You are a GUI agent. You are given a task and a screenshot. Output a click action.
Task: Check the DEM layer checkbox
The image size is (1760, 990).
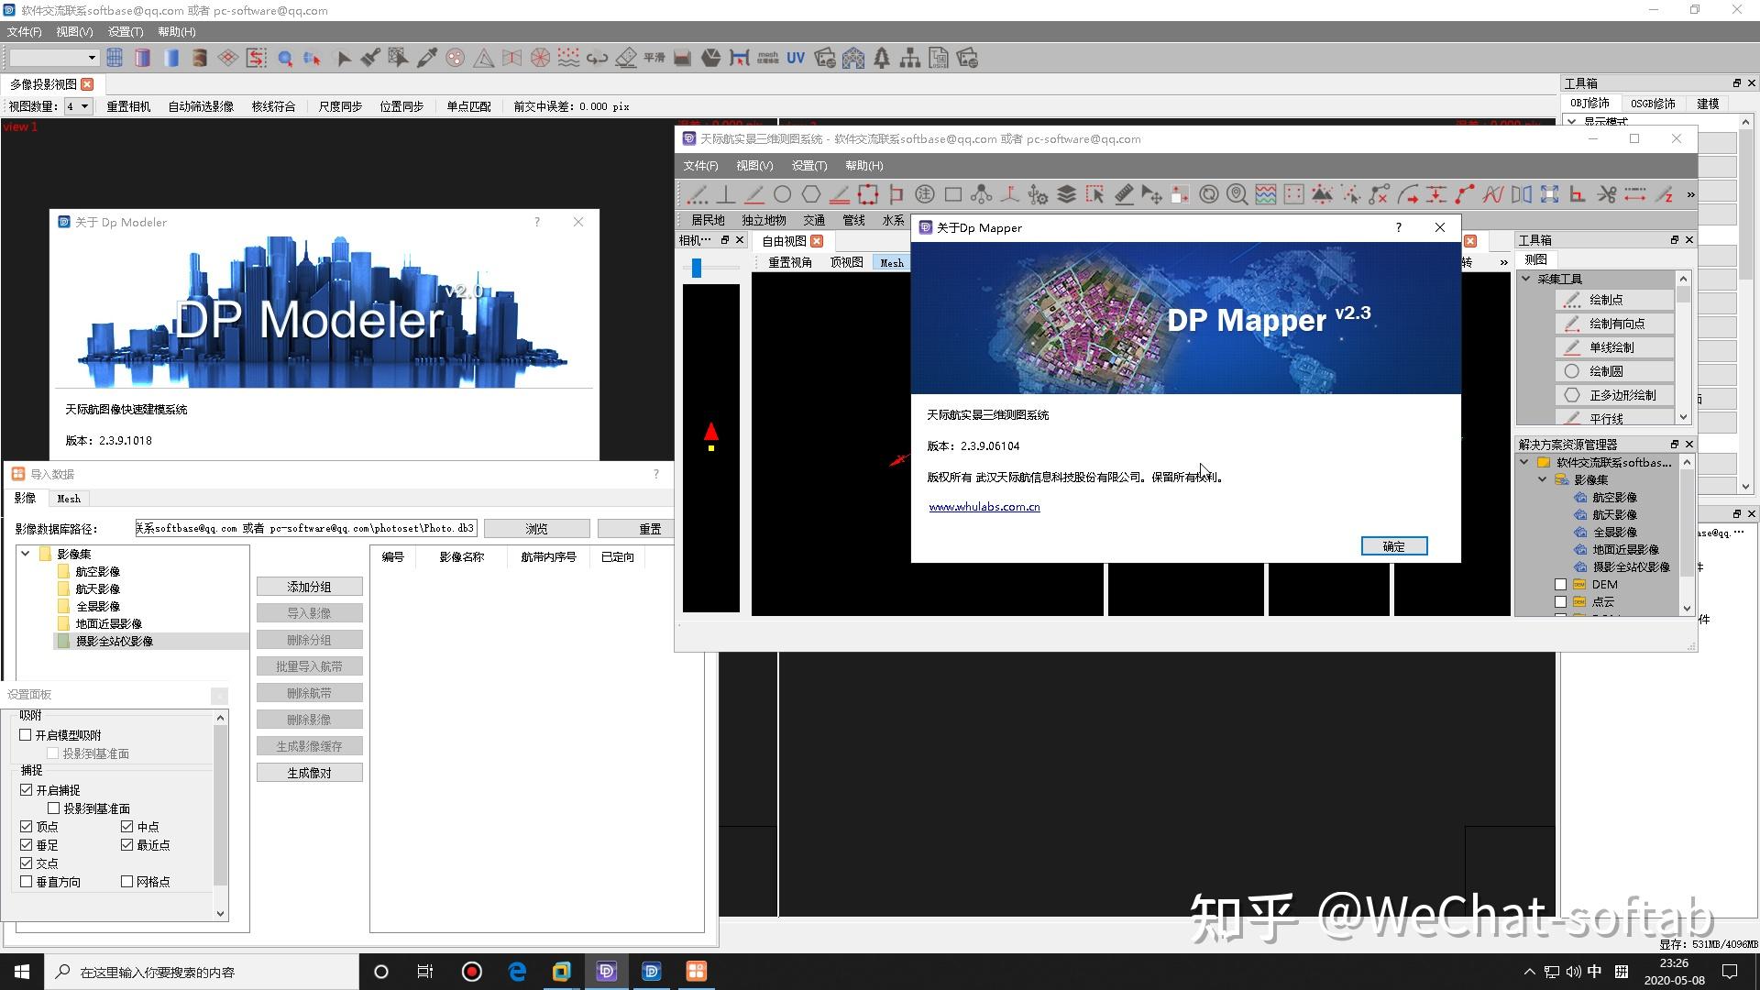pyautogui.click(x=1560, y=585)
